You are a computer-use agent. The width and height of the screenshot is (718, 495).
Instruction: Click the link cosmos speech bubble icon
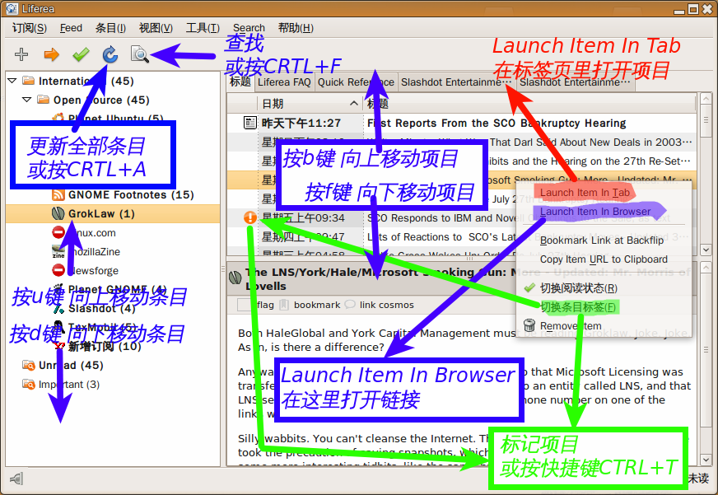(350, 305)
